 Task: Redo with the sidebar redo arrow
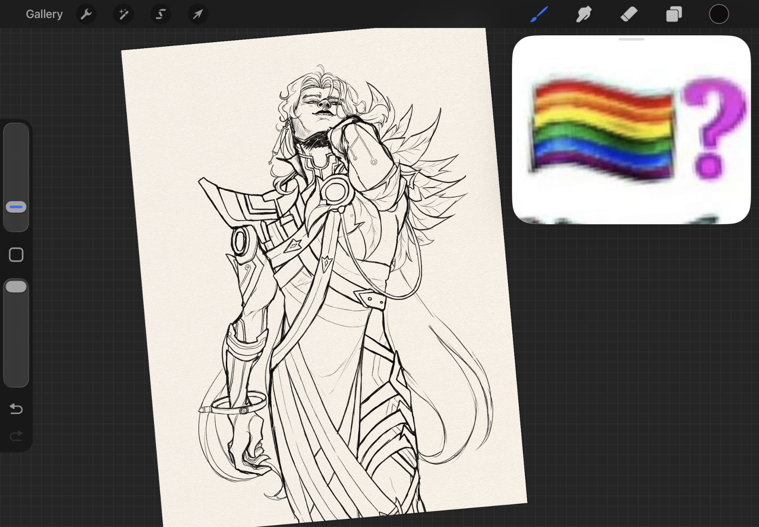coord(16,436)
